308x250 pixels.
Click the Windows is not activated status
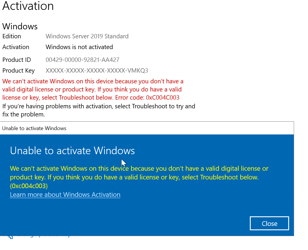point(79,47)
